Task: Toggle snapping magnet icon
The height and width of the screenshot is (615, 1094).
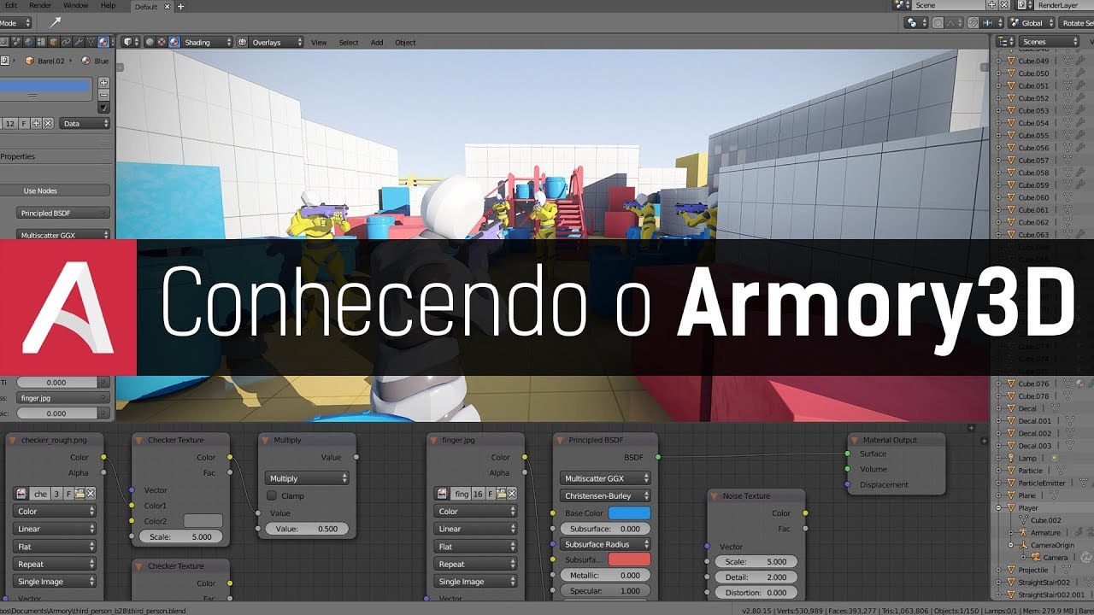Action: pyautogui.click(x=973, y=23)
